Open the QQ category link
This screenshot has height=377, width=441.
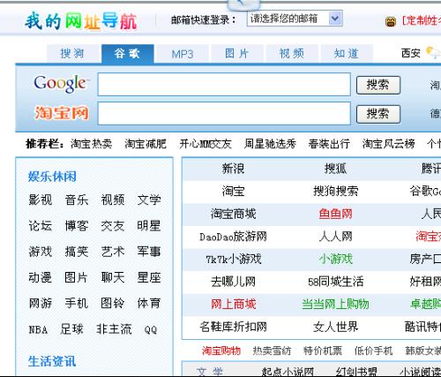click(x=151, y=329)
